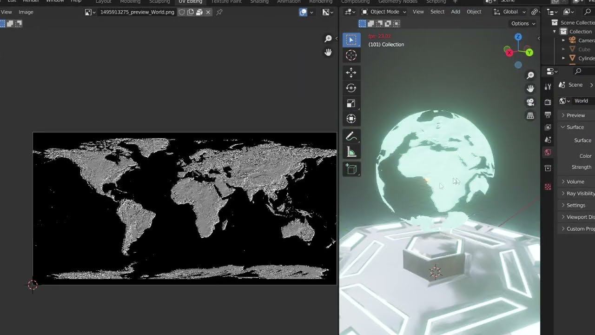The height and width of the screenshot is (335, 595).
Task: Select the Move tool
Action: point(351,72)
